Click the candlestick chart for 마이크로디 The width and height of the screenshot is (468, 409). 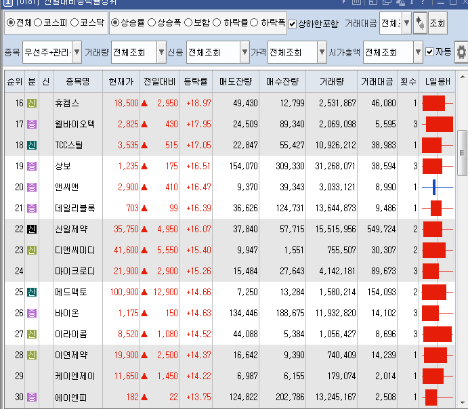click(x=438, y=271)
